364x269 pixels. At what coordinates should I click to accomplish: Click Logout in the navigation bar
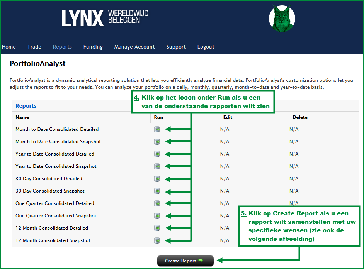click(206, 47)
